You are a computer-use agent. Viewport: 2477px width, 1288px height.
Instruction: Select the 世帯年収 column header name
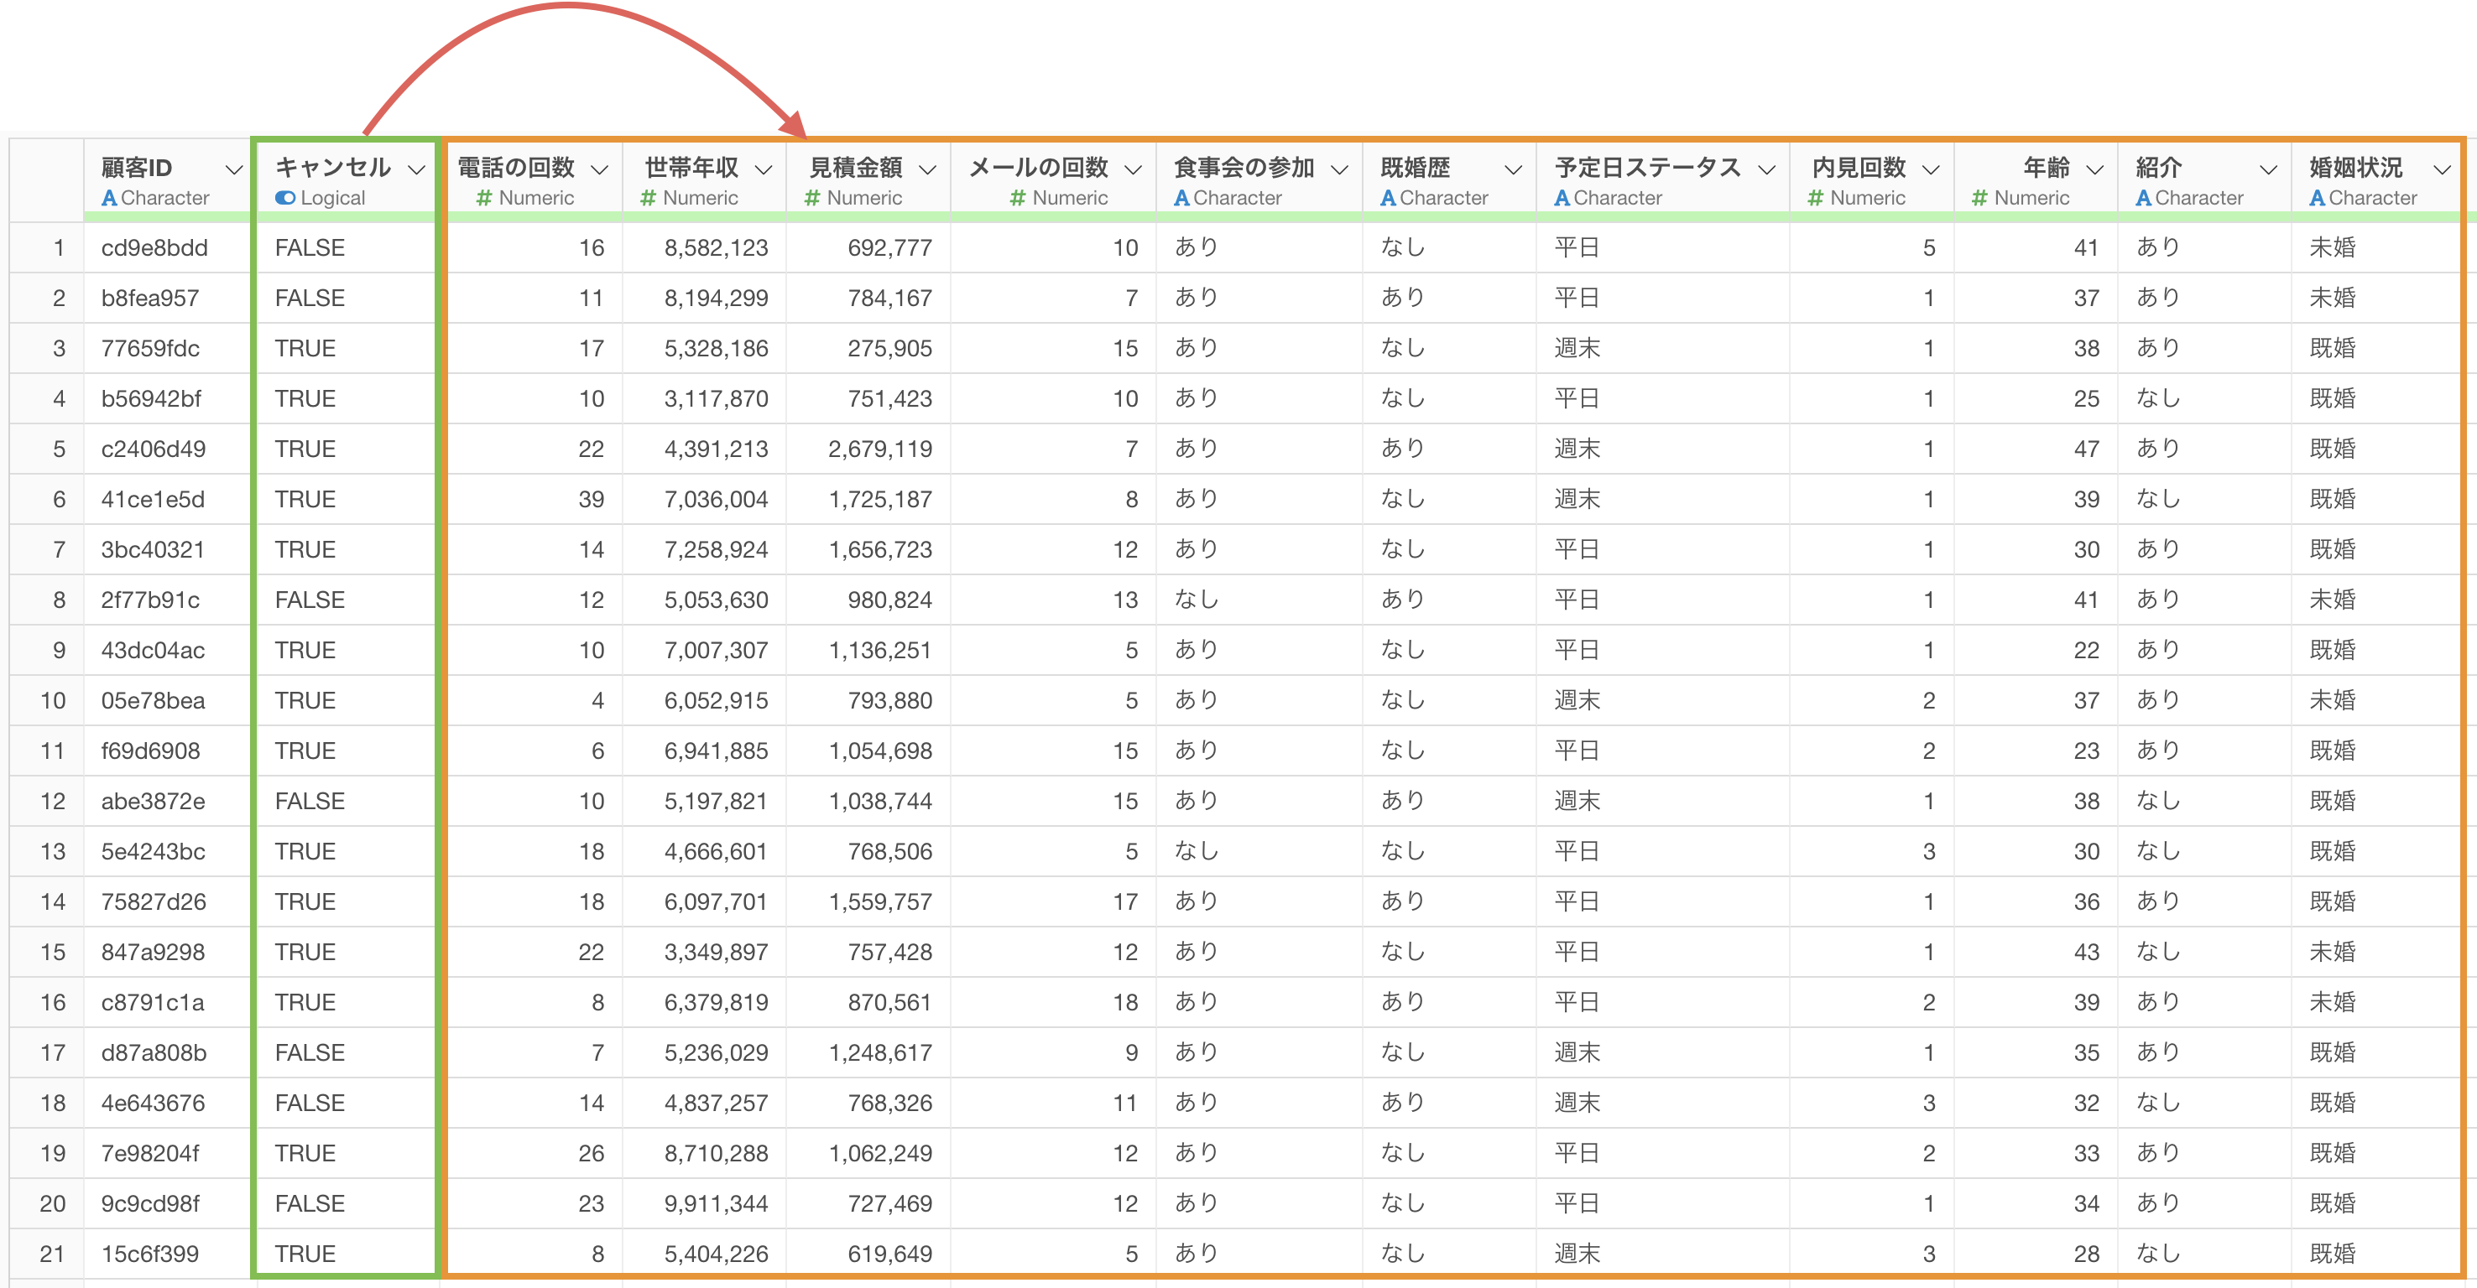(692, 169)
